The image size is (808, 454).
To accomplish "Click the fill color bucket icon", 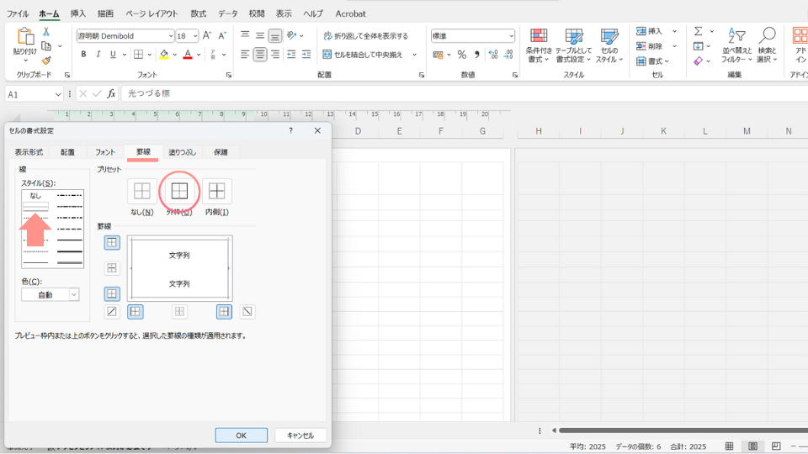I will [164, 55].
